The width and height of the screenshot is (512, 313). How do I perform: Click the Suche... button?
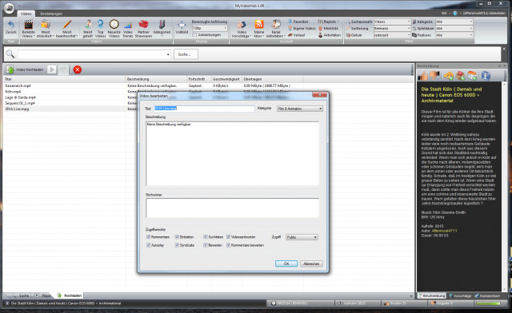(186, 54)
